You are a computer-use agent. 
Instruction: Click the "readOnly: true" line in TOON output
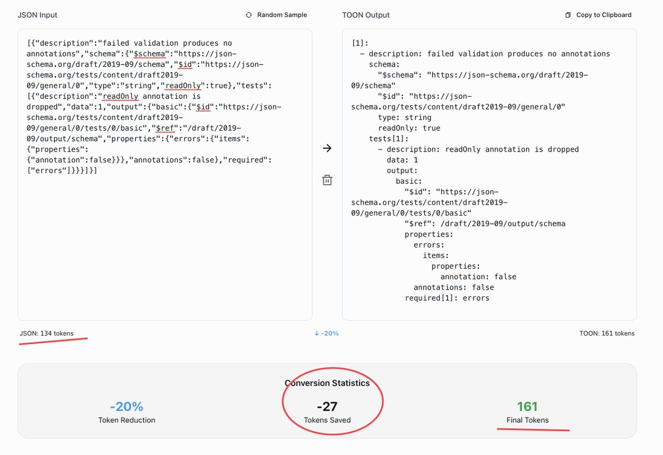(x=409, y=128)
